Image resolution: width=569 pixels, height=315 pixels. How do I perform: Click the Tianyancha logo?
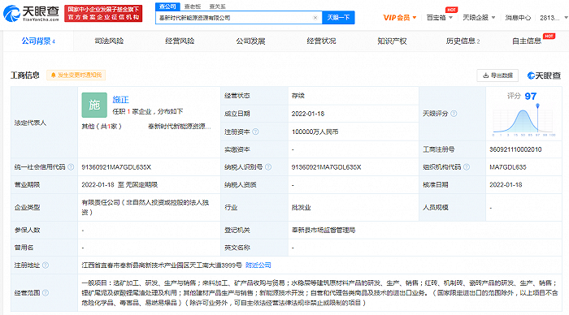(x=31, y=14)
